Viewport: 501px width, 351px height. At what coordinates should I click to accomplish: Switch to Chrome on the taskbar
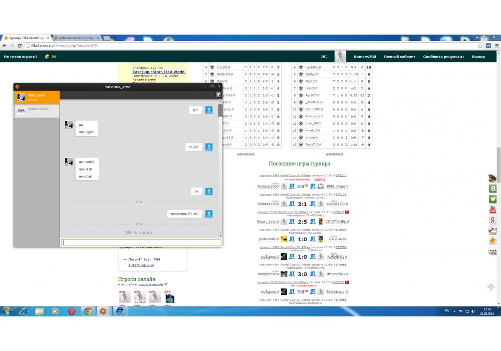pyautogui.click(x=88, y=311)
